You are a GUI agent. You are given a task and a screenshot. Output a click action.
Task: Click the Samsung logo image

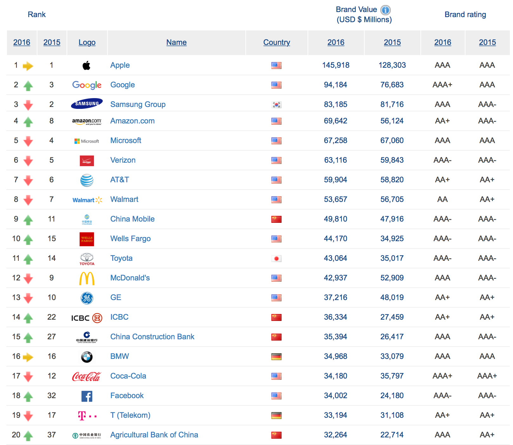point(87,103)
